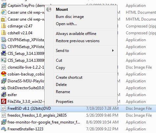
Task: Select file 'FreenetInstaller-1223'
Action: point(25,129)
